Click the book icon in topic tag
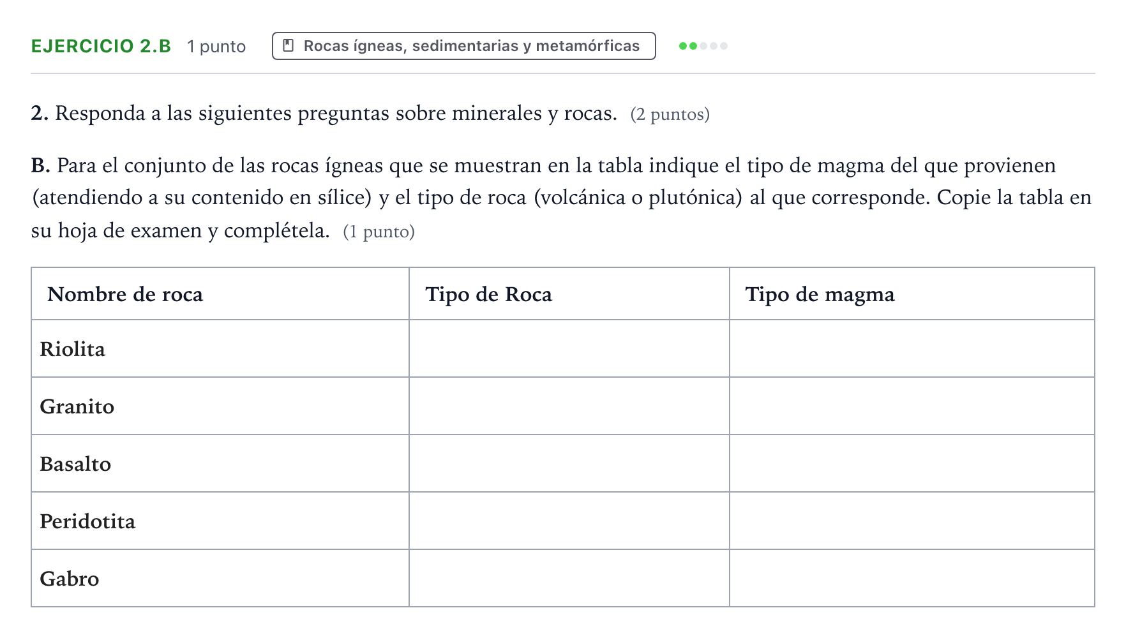 [x=288, y=46]
